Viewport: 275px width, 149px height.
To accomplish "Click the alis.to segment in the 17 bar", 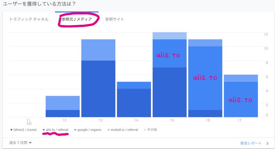I will 240,99.
